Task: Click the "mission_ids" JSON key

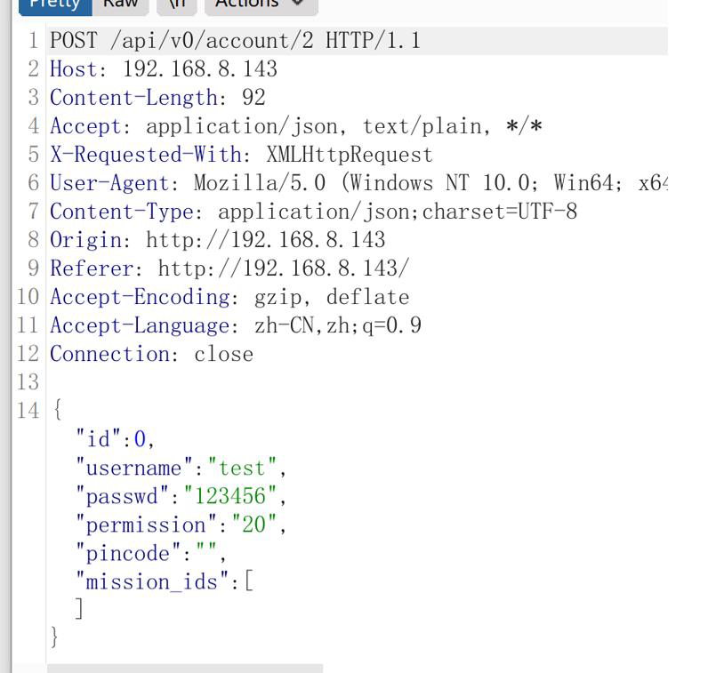Action: pyautogui.click(x=152, y=581)
